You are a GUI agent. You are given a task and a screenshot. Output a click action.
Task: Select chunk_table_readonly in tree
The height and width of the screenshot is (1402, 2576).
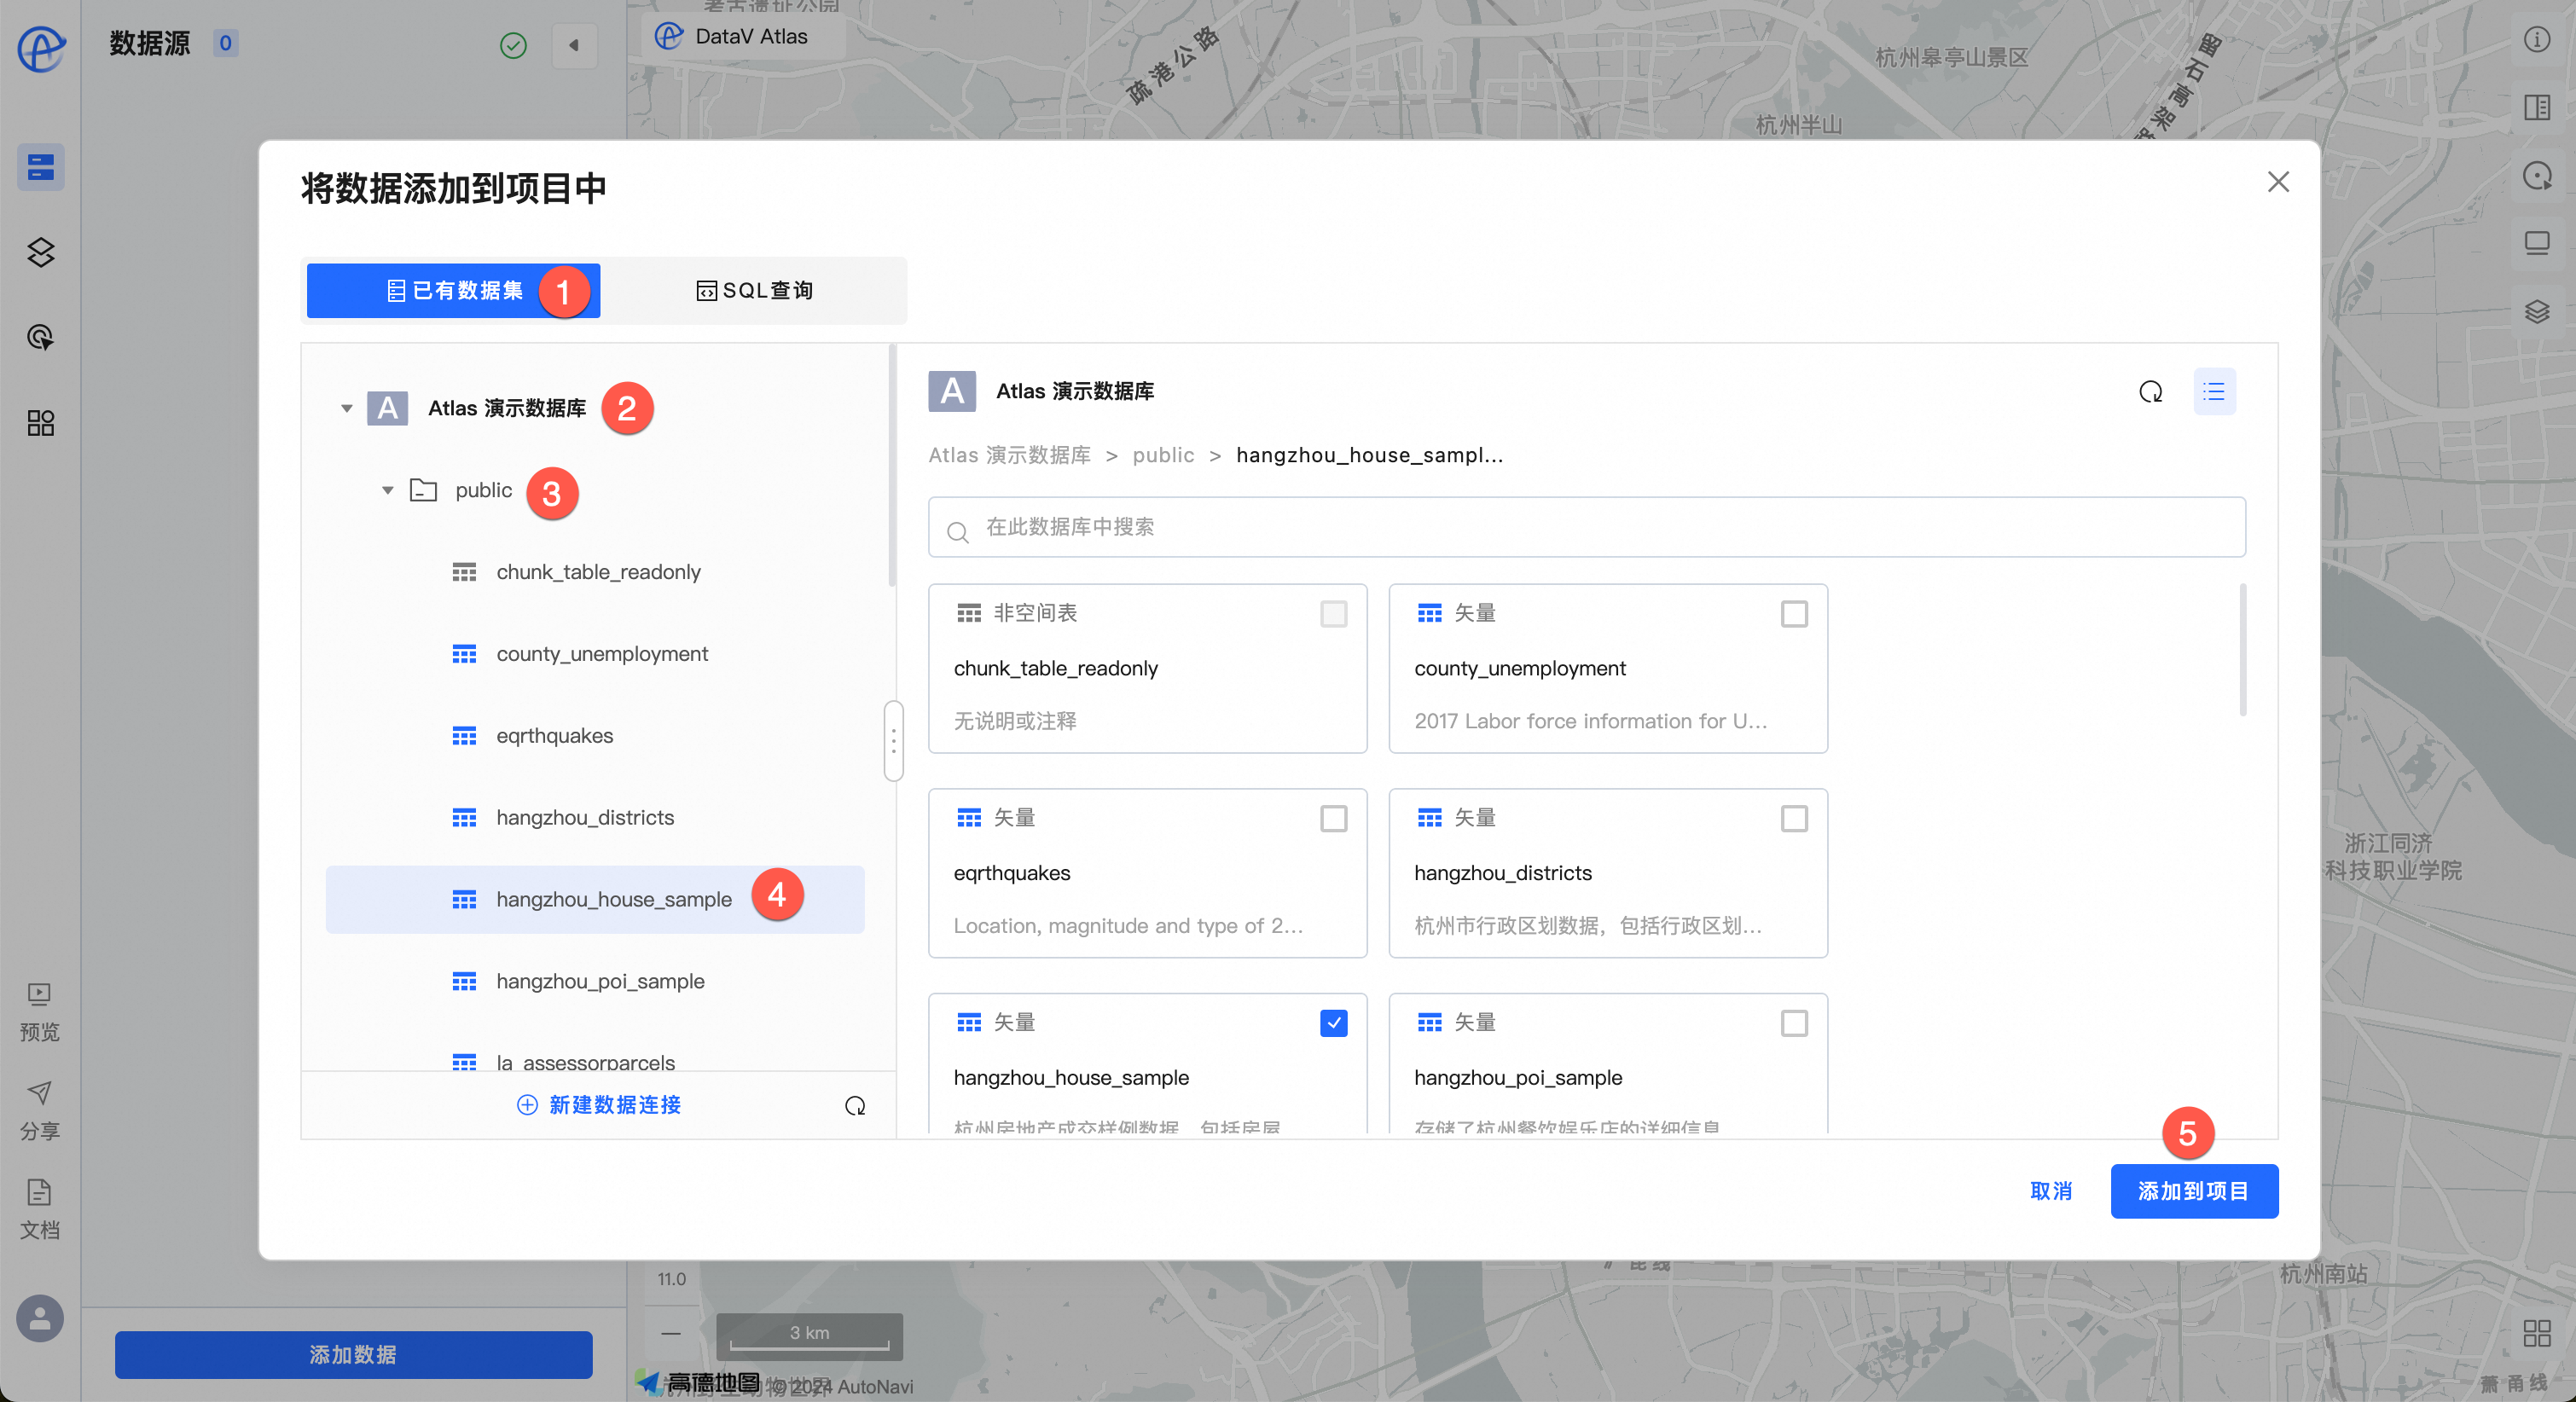point(595,572)
